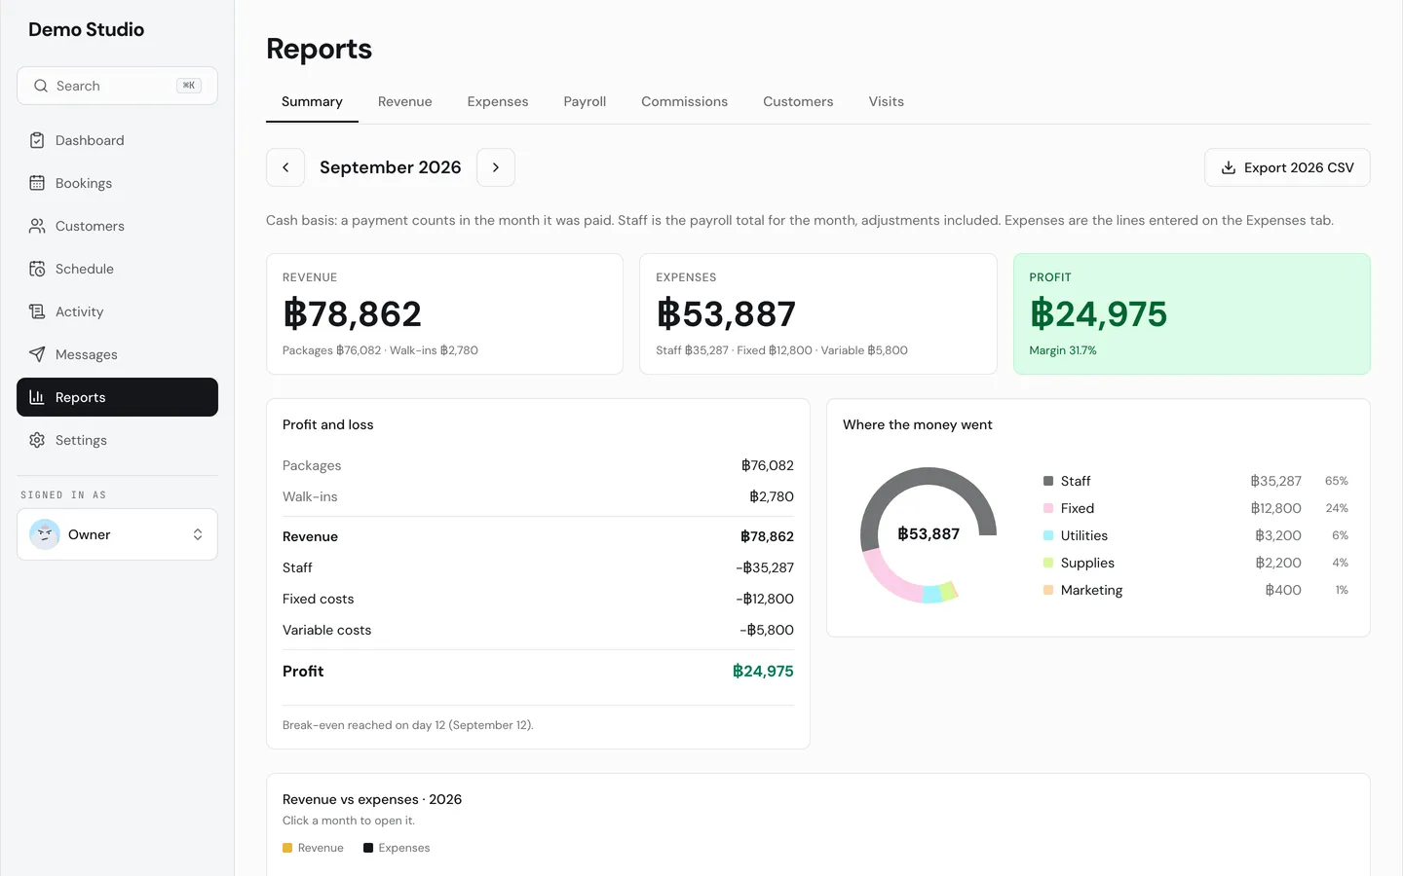The height and width of the screenshot is (876, 1403).
Task: Click the Margin 31.7% text
Action: click(1063, 350)
